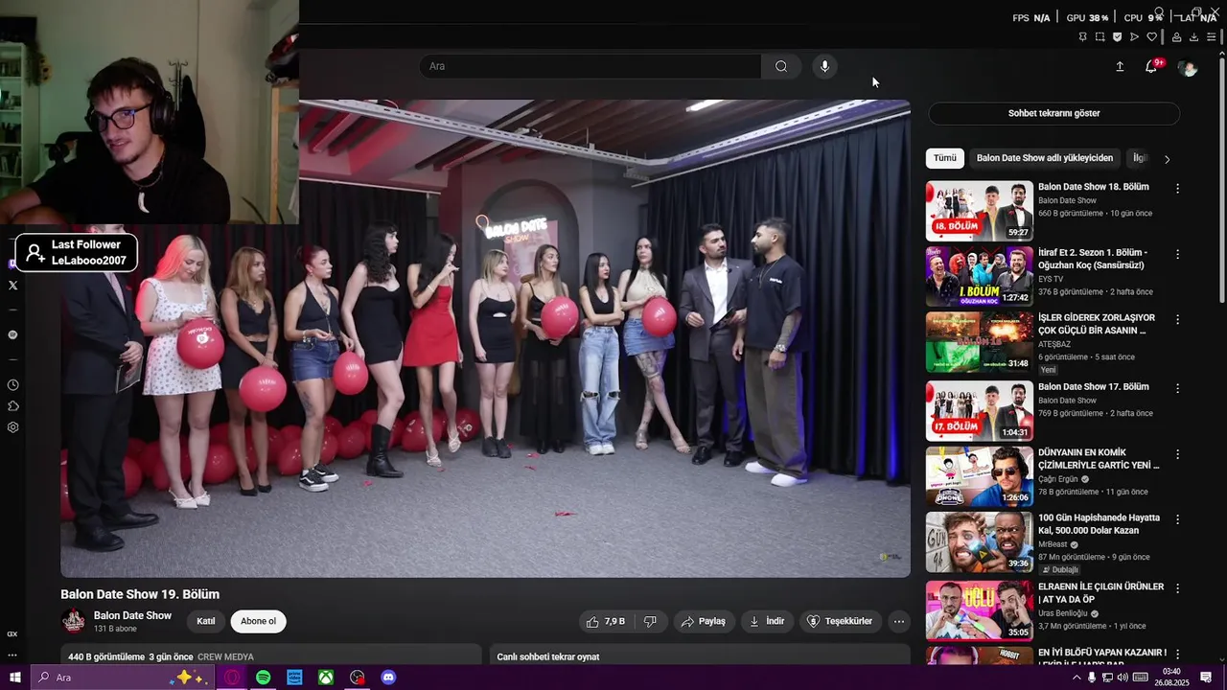Open options for Balon Date Show 18. Bölüm
Viewport: 1227px width, 690px height.
[1177, 189]
